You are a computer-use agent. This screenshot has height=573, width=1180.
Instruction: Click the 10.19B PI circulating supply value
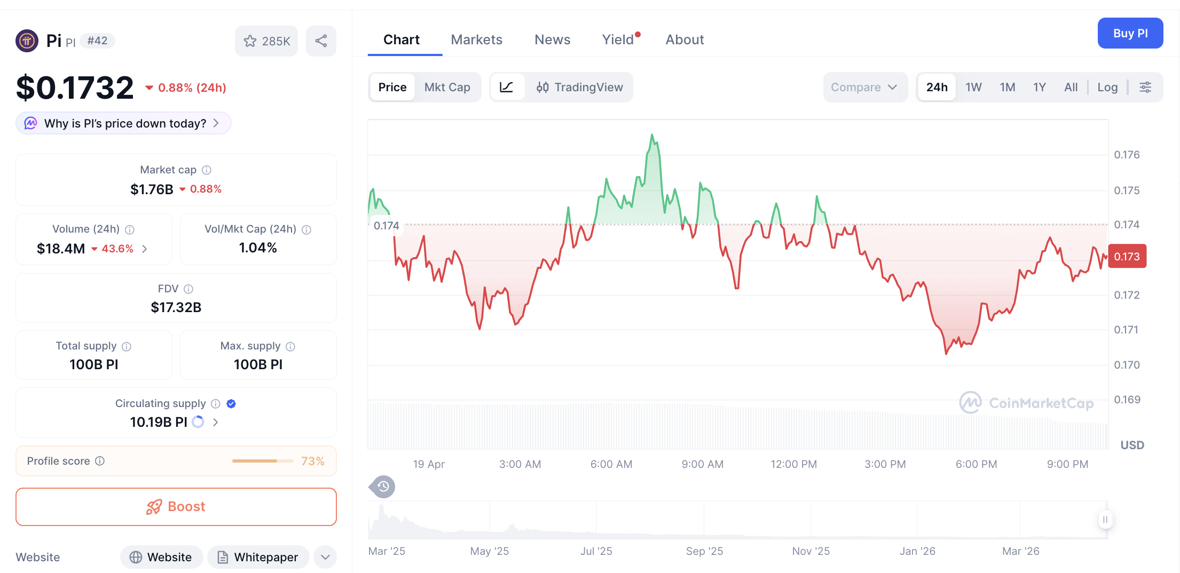(x=159, y=422)
